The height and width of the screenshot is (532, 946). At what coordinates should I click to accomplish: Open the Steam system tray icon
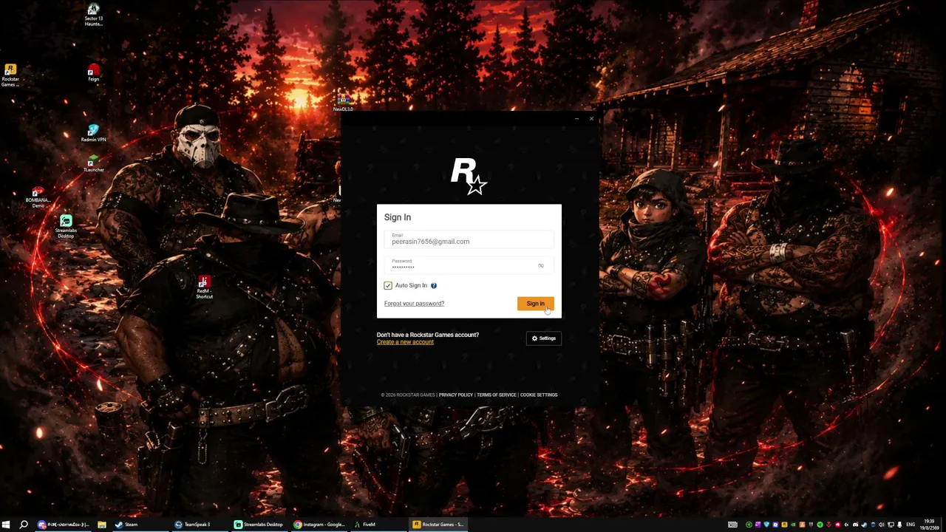pyautogui.click(x=864, y=525)
